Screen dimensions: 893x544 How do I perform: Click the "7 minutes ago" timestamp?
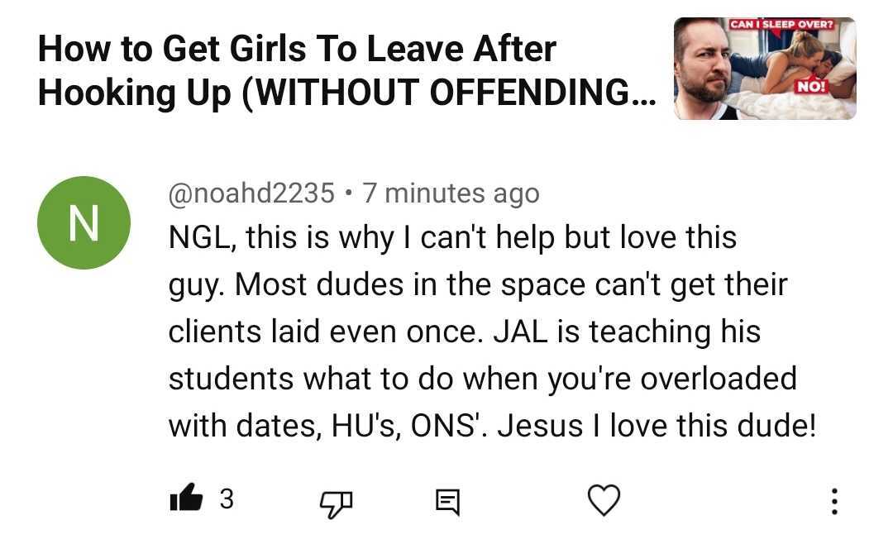tap(451, 193)
